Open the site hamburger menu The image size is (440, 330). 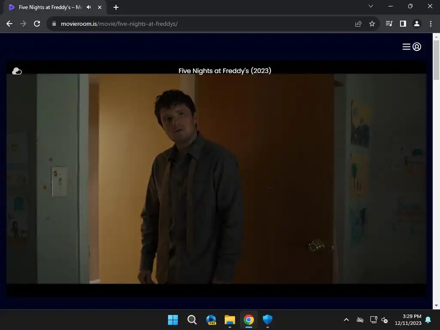coord(406,46)
